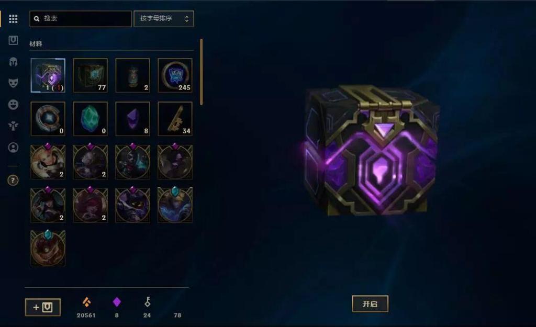
Task: Select the champions helmet sidebar icon
Action: tap(13, 62)
